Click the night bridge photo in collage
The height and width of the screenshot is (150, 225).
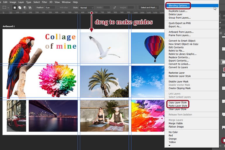(x=53, y=116)
